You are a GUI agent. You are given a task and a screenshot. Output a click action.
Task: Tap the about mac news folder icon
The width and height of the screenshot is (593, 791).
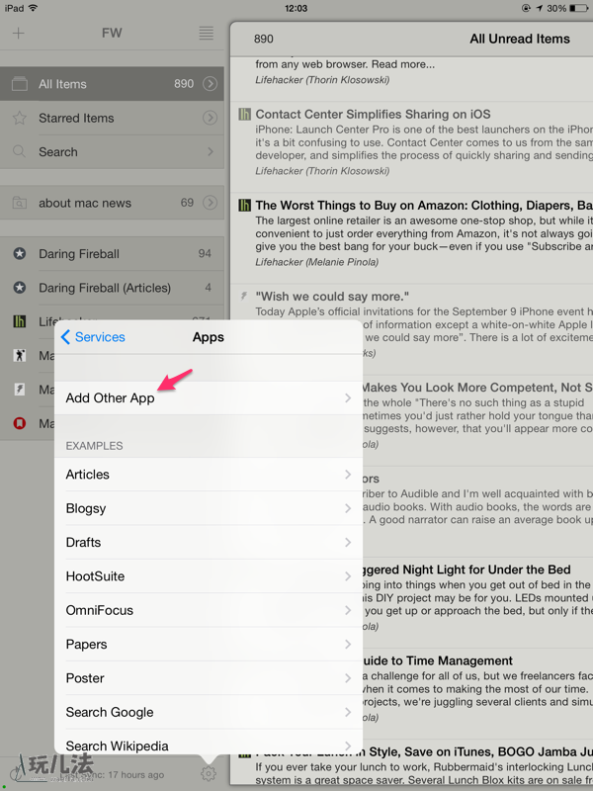click(x=20, y=203)
